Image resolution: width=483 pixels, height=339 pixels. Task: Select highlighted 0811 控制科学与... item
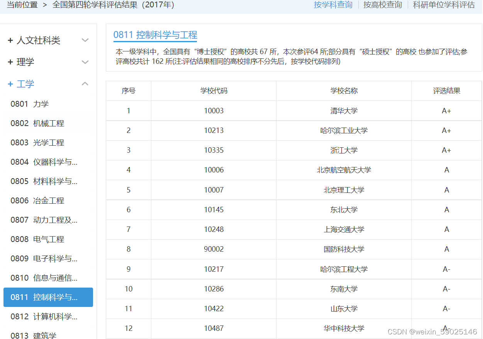pyautogui.click(x=48, y=297)
